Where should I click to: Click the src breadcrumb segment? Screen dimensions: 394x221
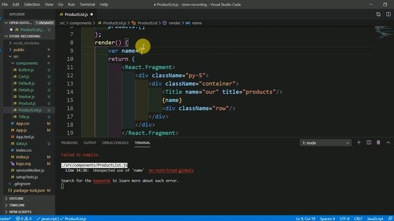[x=62, y=23]
